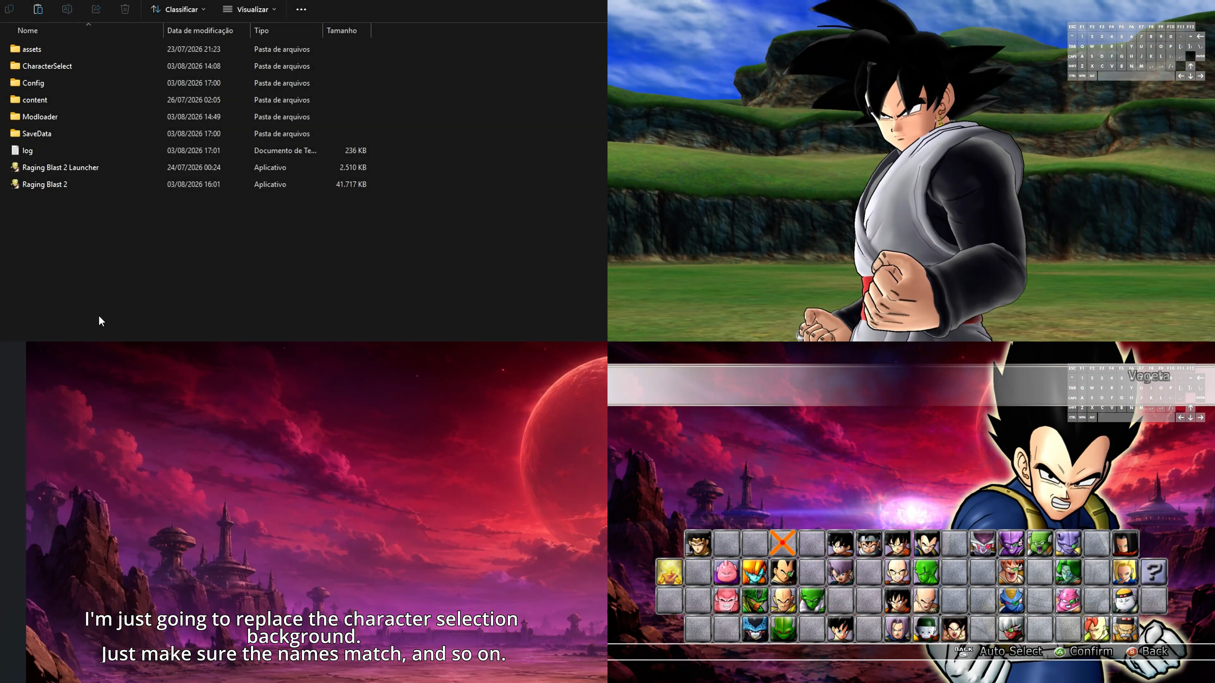Screen dimensions: 1215x683
Task: Pick the golden Super Saiyan aura portrait
Action: click(669, 572)
